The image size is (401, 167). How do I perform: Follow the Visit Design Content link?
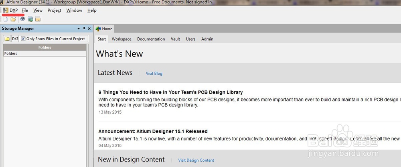(196, 160)
